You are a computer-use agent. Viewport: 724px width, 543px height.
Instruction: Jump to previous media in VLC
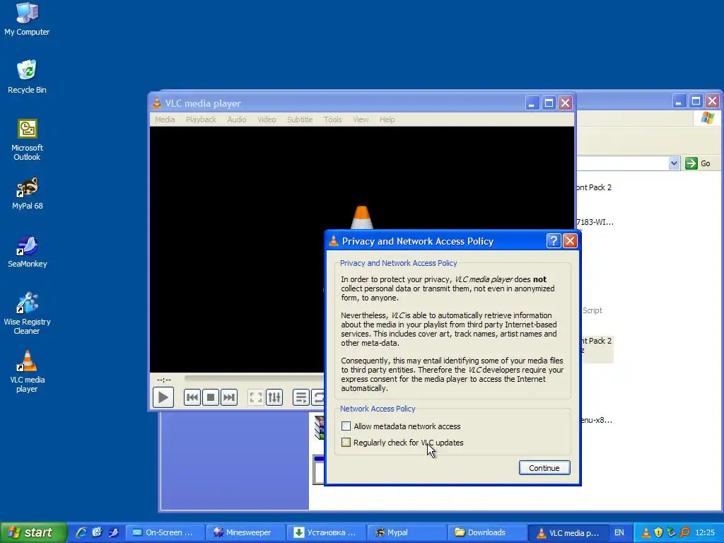(192, 397)
